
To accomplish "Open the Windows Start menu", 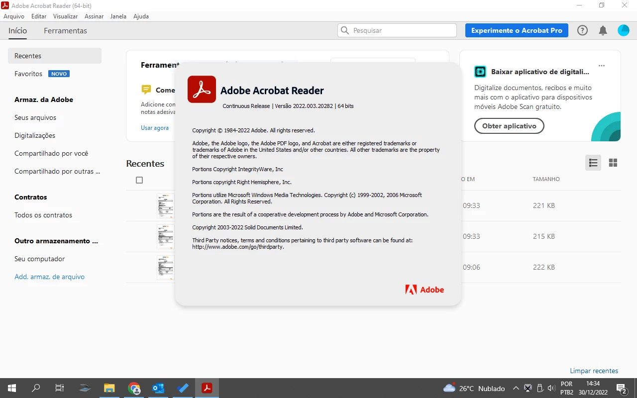I will point(12,388).
